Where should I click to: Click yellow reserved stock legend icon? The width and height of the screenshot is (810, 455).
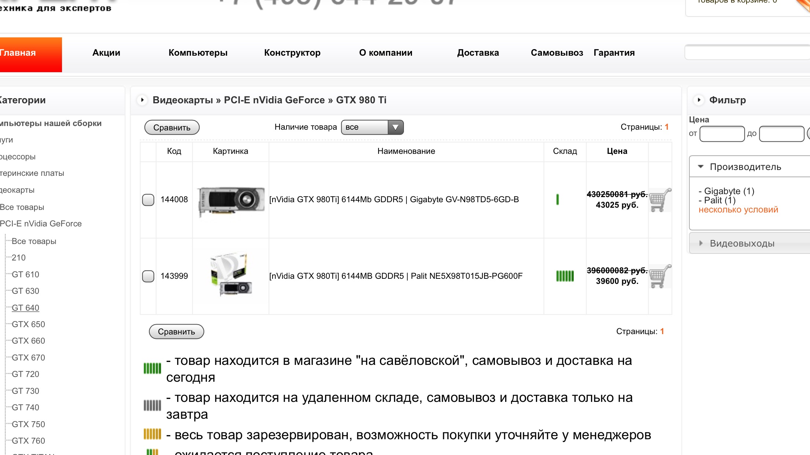click(152, 434)
